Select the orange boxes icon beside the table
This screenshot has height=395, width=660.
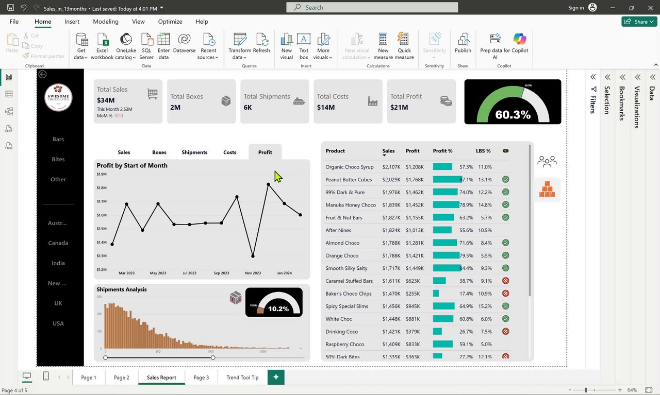pyautogui.click(x=547, y=189)
